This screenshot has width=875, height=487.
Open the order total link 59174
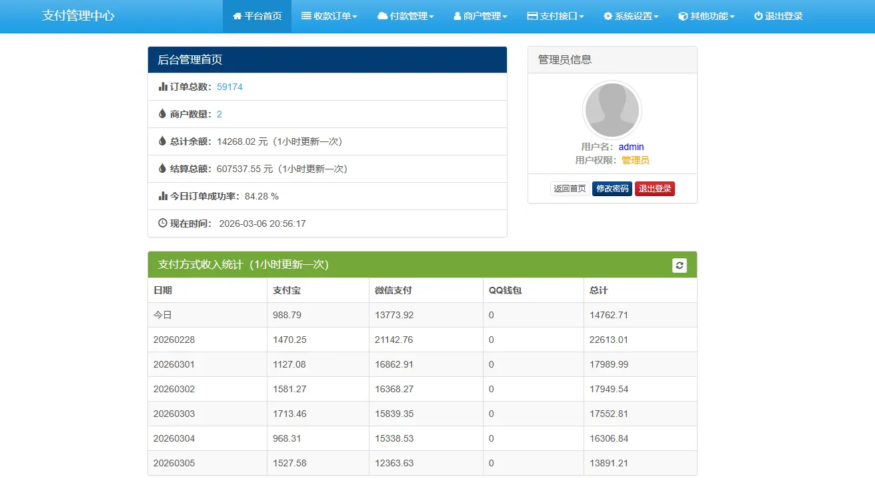pyautogui.click(x=229, y=87)
